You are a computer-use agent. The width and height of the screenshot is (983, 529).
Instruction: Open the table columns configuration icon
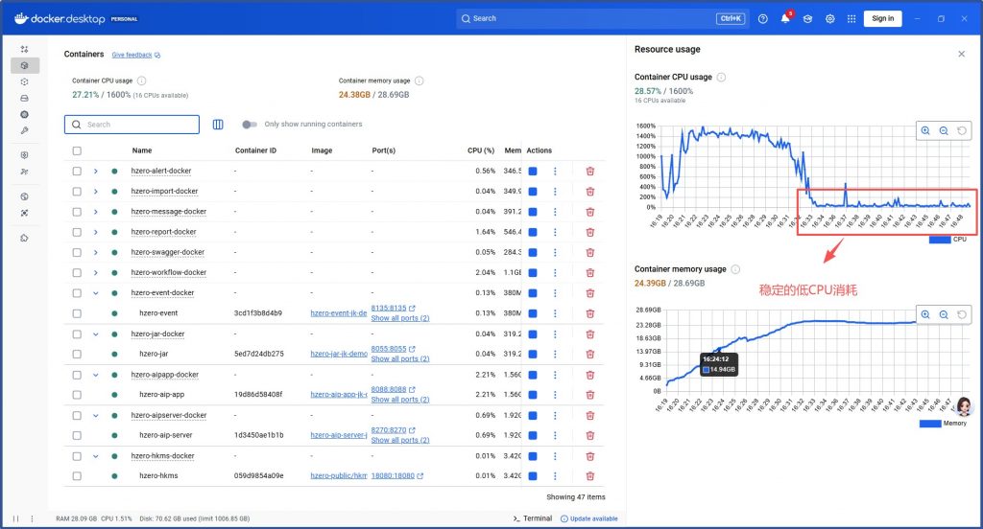tap(218, 125)
